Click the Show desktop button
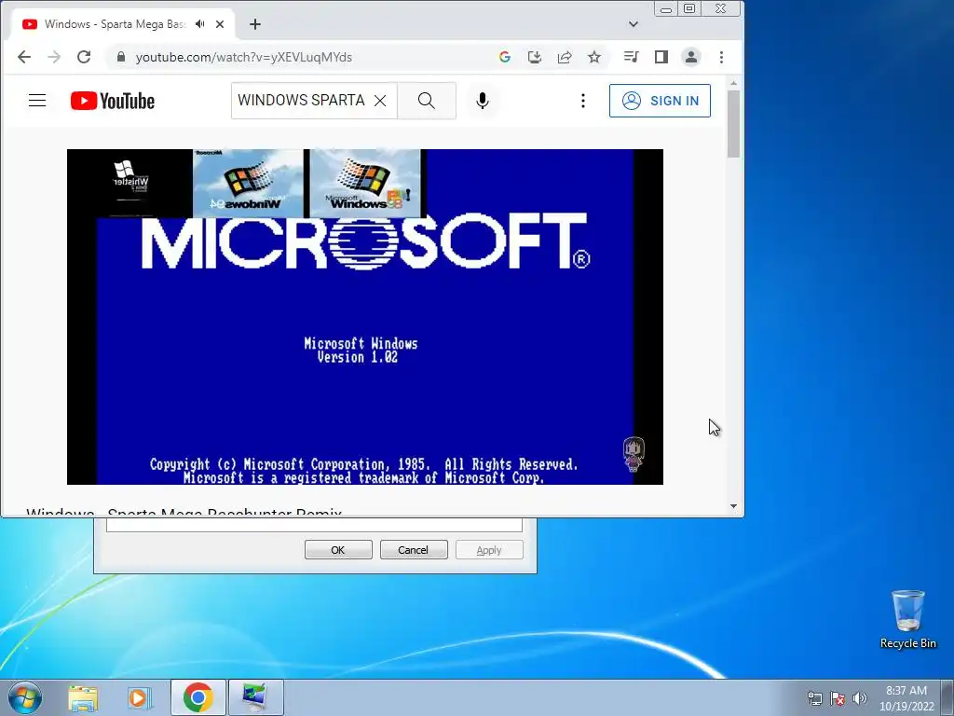 coord(947,697)
